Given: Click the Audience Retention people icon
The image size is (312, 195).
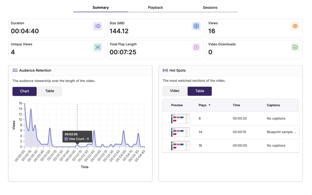Looking at the screenshot, I should (x=15, y=70).
